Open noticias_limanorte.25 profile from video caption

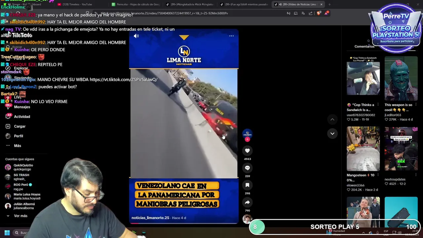click(150, 218)
